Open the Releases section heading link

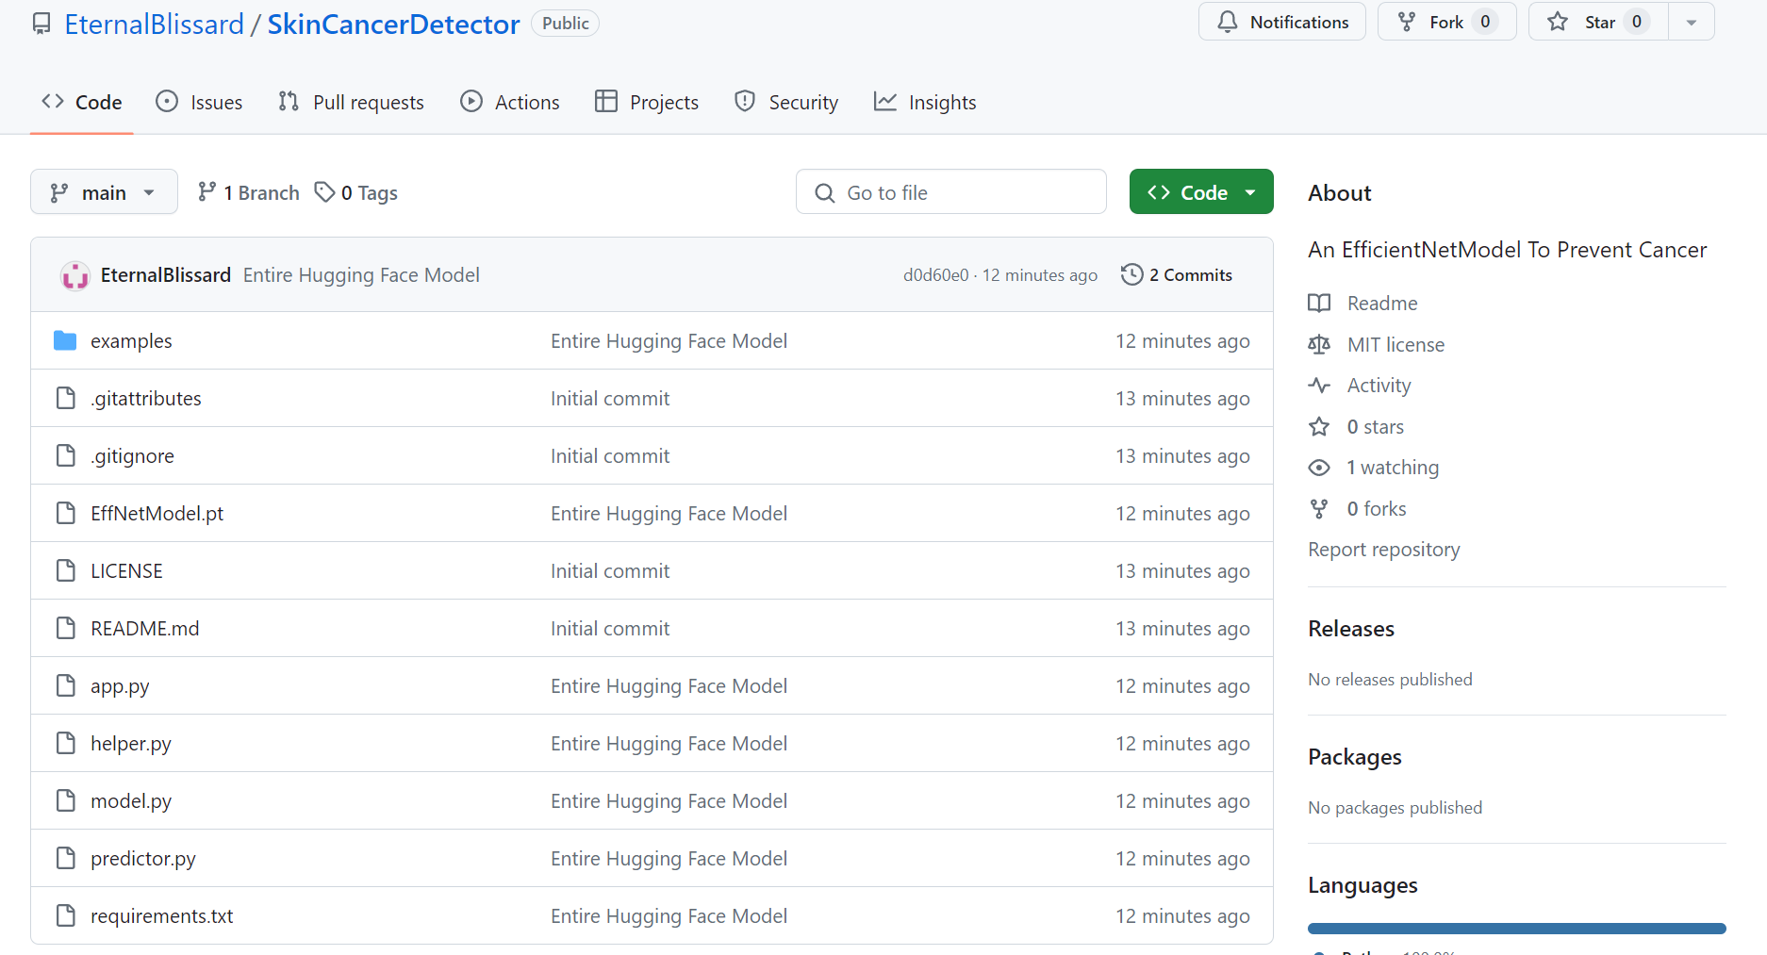1351,629
